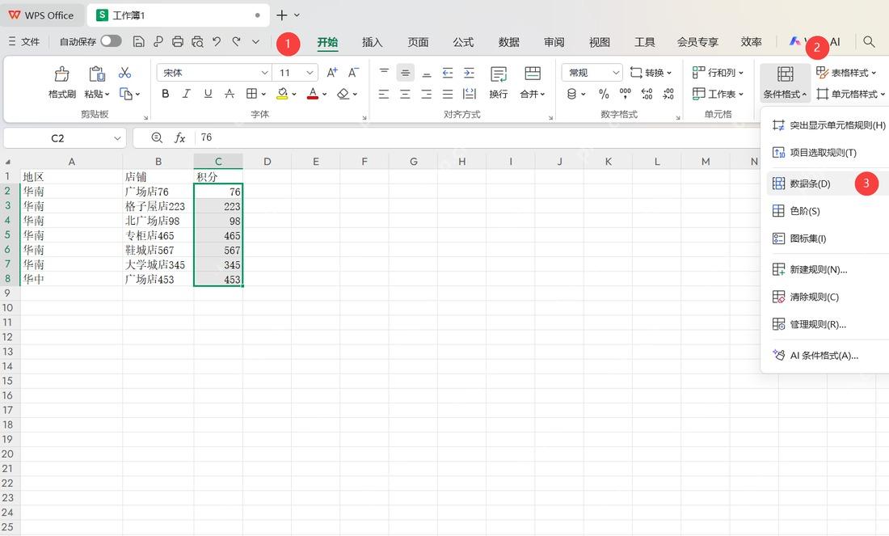Screen dimensions: 889x536
Task: Apply Bold formatting
Action: coord(165,94)
